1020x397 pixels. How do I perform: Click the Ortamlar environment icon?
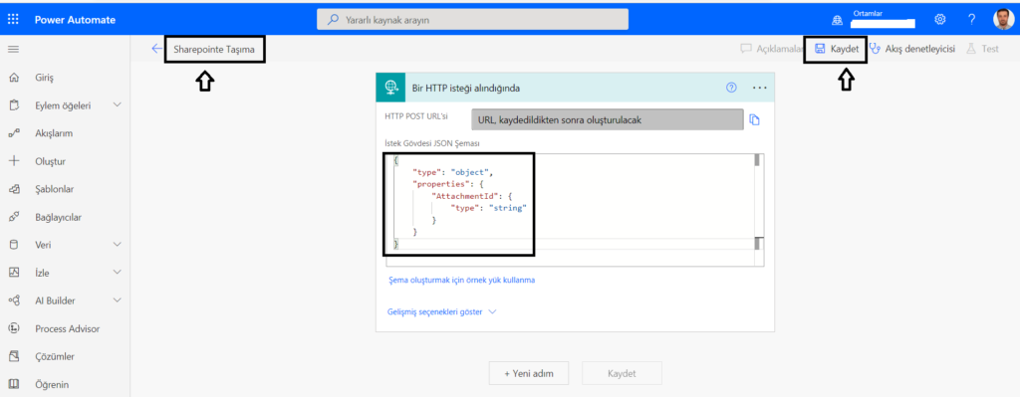(x=838, y=20)
